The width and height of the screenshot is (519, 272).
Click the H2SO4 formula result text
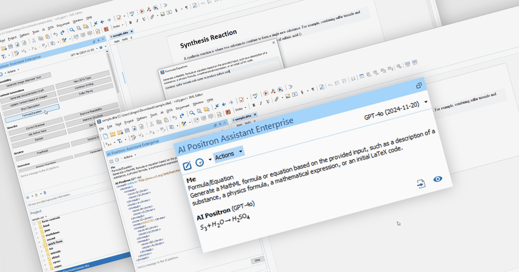241,218
